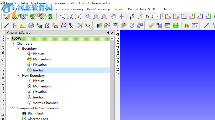Screen dimensions: 215x120
Task: Set view to Y-up X-right axes
Action: tap(167, 17)
